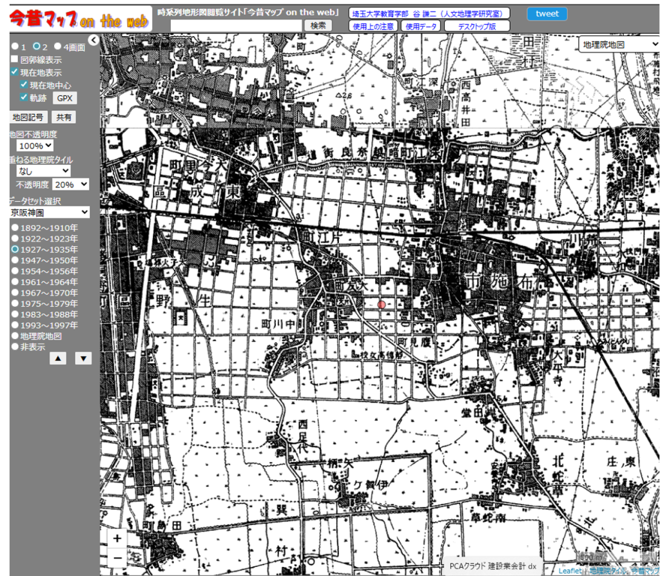This screenshot has height=576, width=660.
Task: Click the 今昔マップ on the web logo
Action: (79, 20)
